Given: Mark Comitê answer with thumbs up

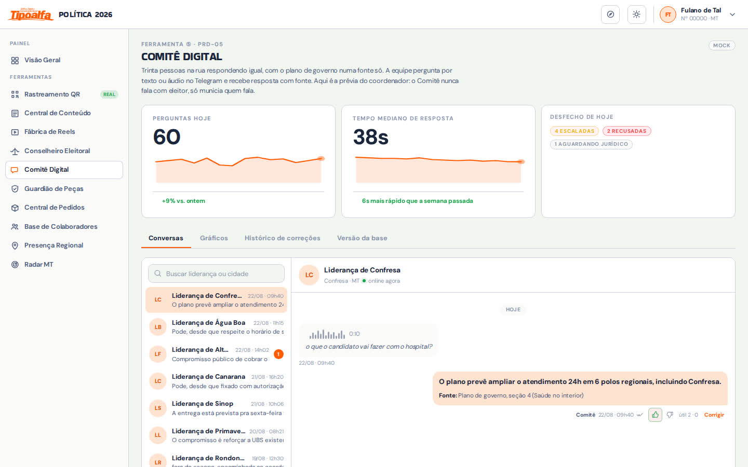Looking at the screenshot, I should (x=655, y=415).
